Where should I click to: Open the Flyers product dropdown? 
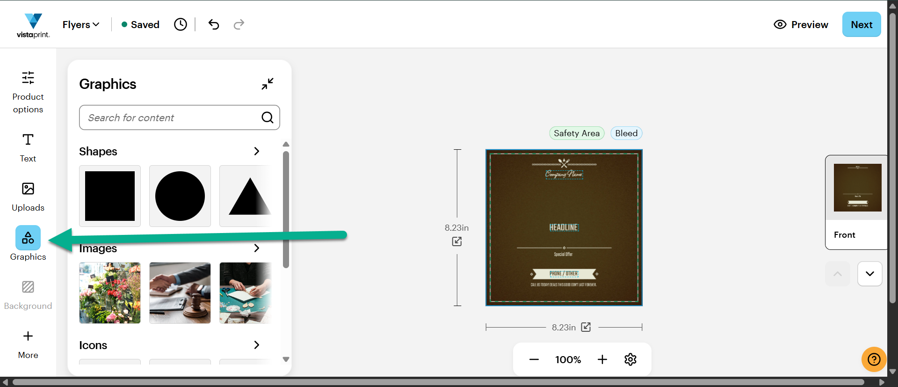click(x=81, y=24)
